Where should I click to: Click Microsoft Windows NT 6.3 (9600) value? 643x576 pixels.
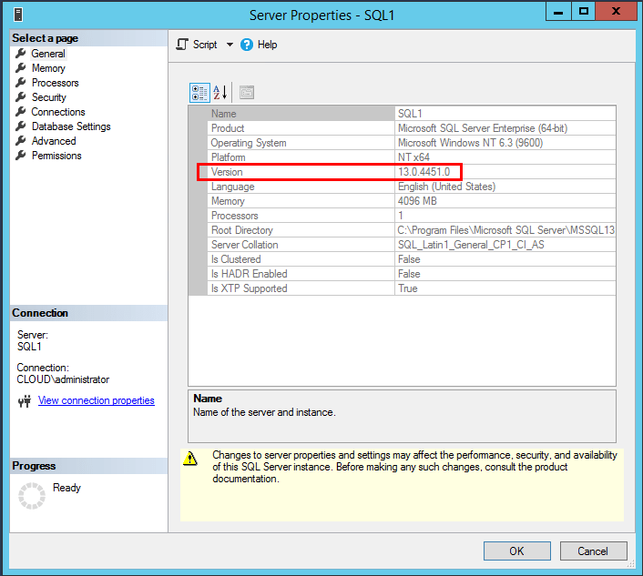point(470,143)
